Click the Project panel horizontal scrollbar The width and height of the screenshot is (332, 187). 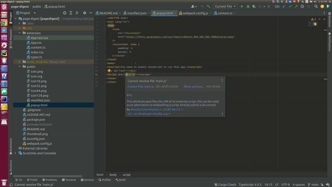pos(48,176)
